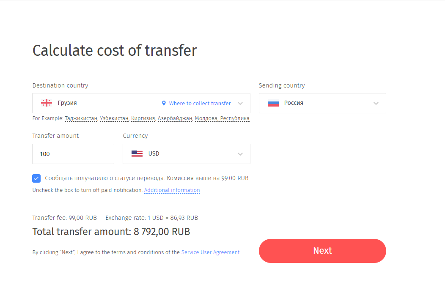The image size is (445, 293).
Task: Click the Russia flag icon
Action: [x=273, y=103]
